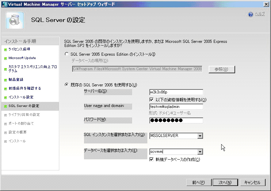
Task: Click the help question mark icon
Action: 251,15
